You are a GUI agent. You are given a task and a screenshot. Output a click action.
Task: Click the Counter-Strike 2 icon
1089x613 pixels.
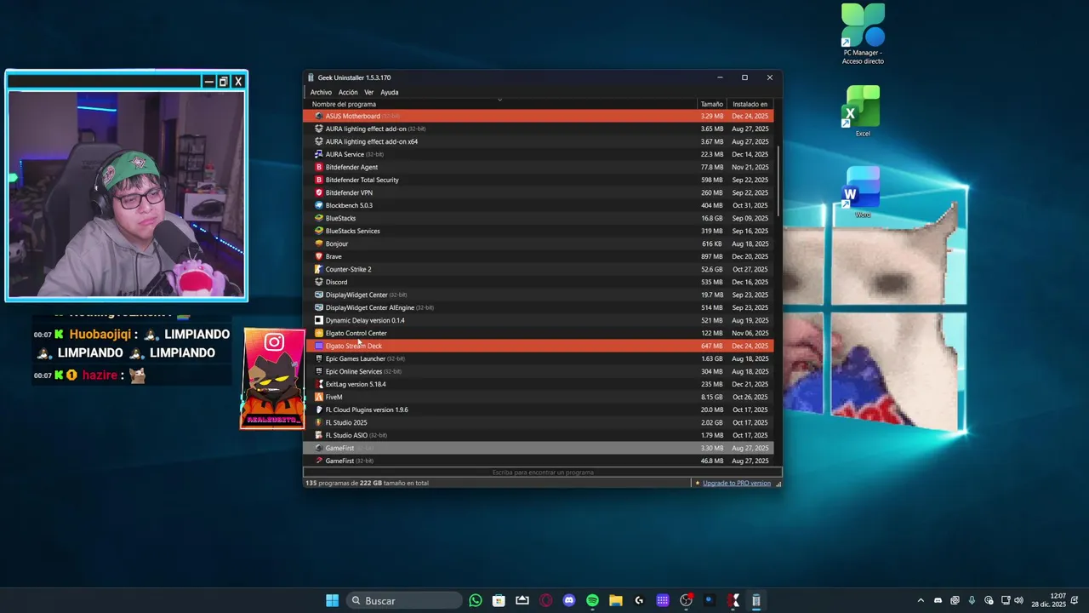[x=319, y=269]
